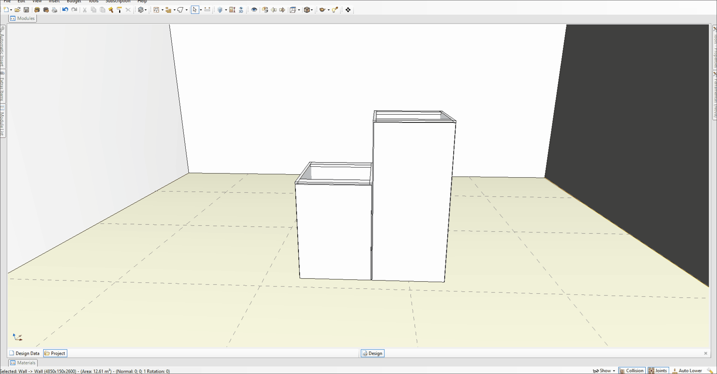Open the Automatic Insert side tab

coord(3,46)
